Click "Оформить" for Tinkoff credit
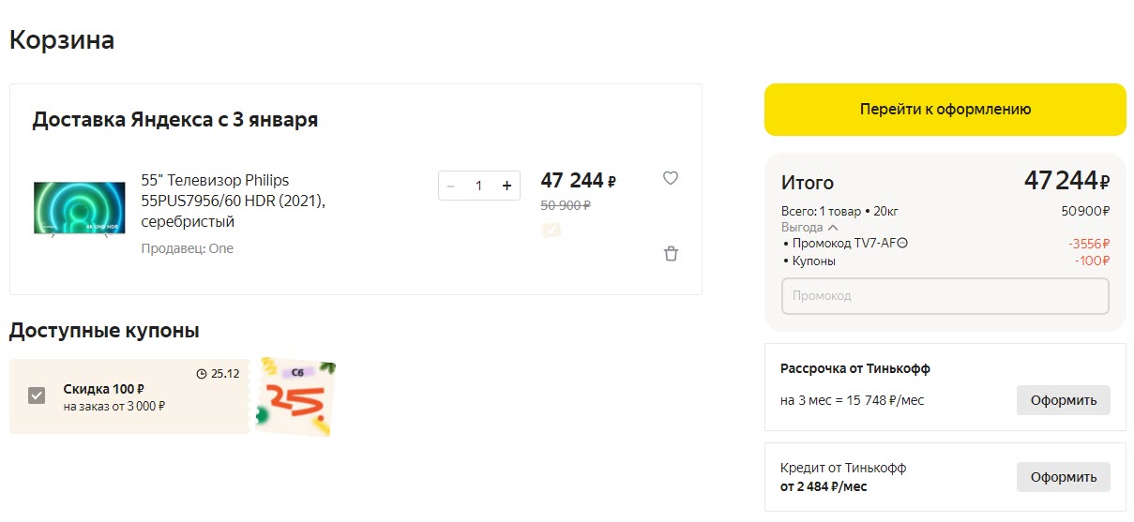The image size is (1134, 522). (x=1063, y=477)
